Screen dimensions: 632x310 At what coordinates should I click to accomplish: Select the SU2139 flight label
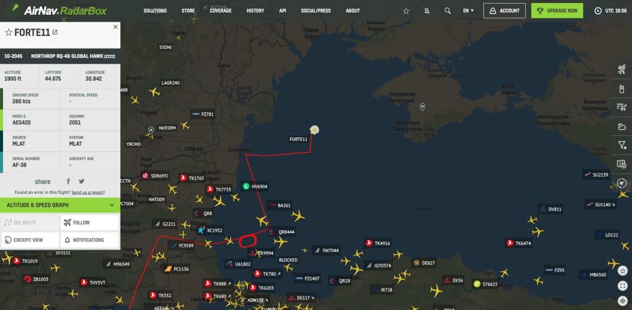[596, 175]
